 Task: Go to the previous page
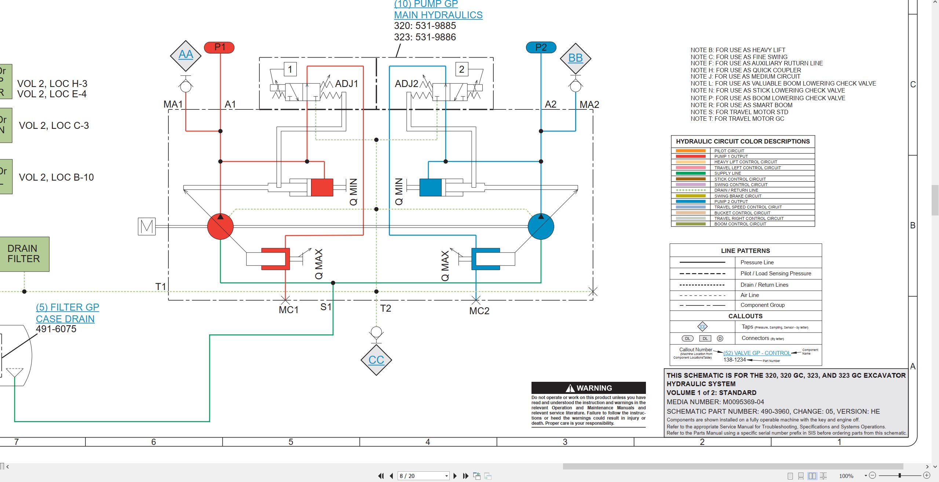[391, 476]
